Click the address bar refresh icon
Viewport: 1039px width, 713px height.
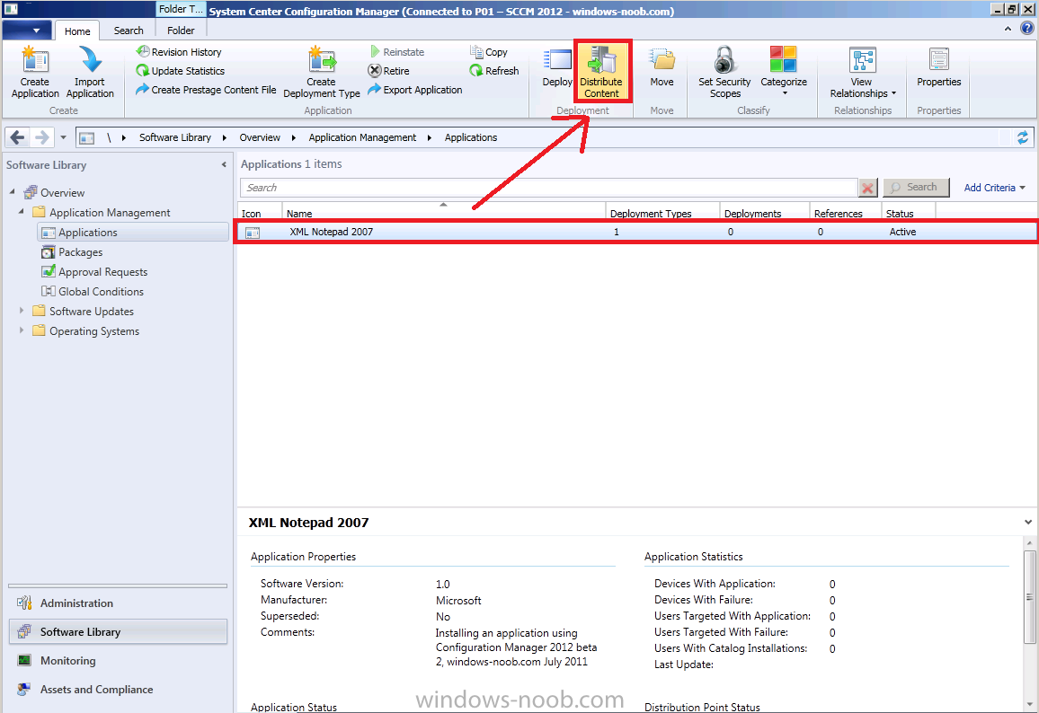point(1023,137)
